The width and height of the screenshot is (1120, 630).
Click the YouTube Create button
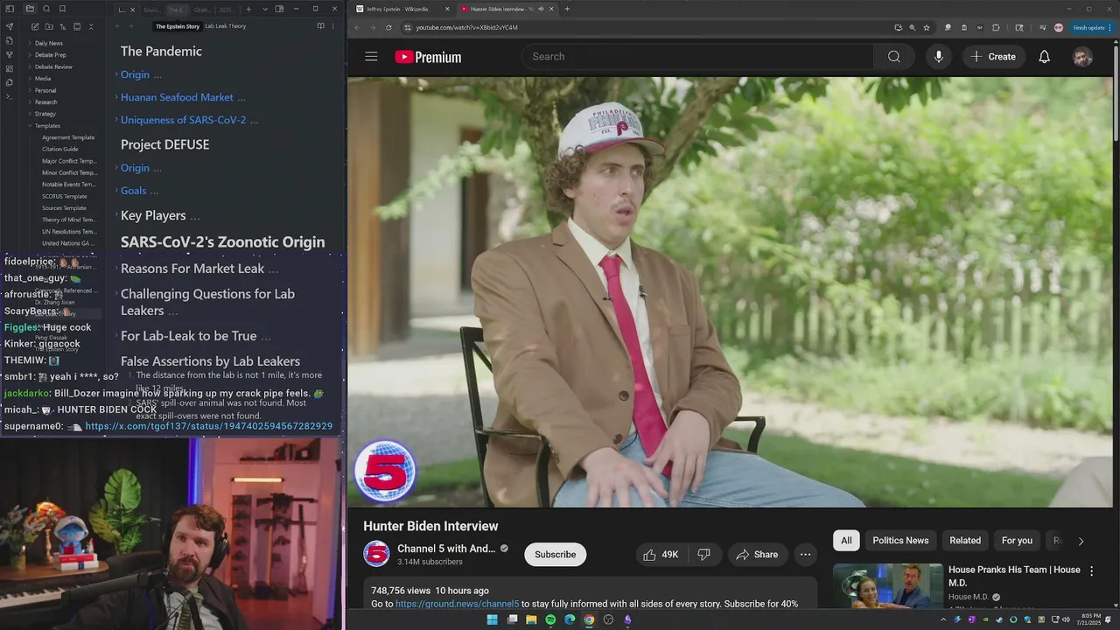(x=993, y=57)
